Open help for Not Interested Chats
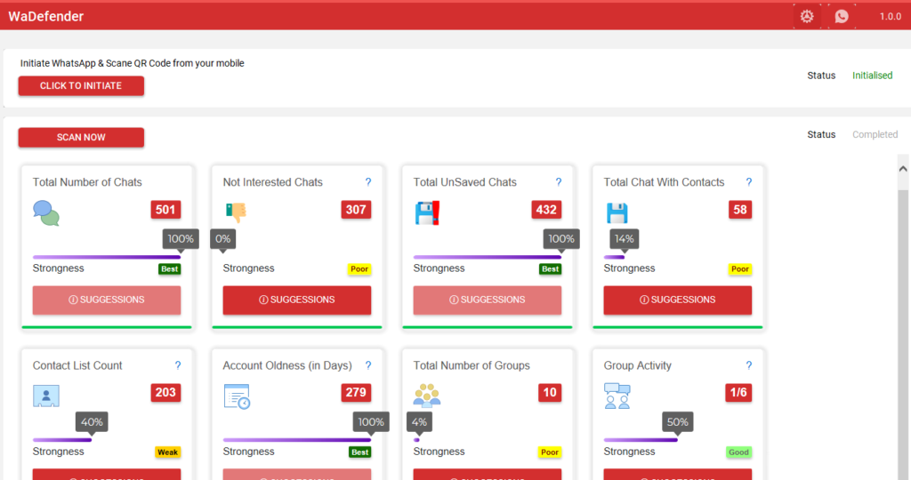The width and height of the screenshot is (911, 480). point(367,182)
